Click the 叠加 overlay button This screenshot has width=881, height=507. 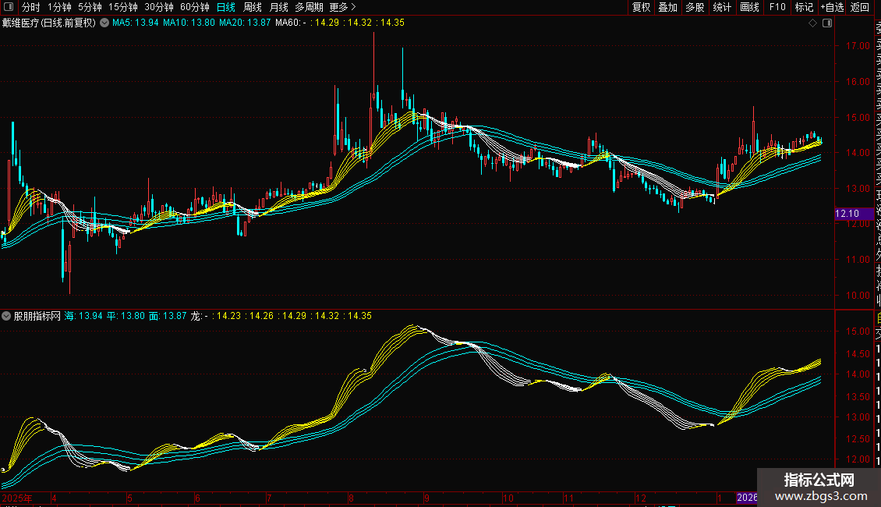point(668,7)
